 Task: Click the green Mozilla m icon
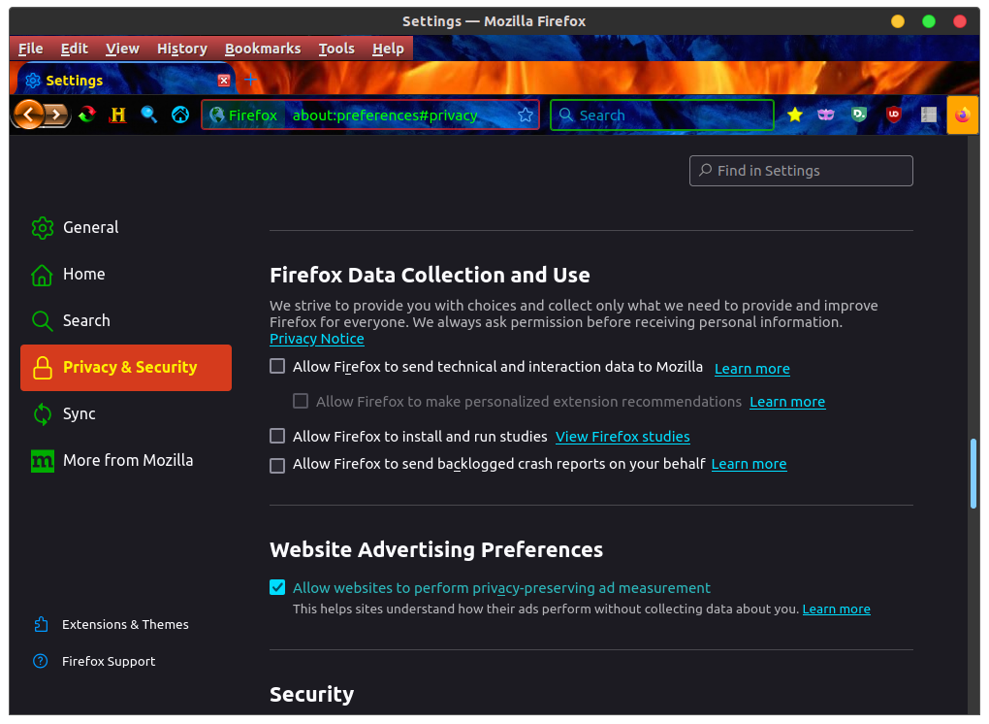[43, 461]
